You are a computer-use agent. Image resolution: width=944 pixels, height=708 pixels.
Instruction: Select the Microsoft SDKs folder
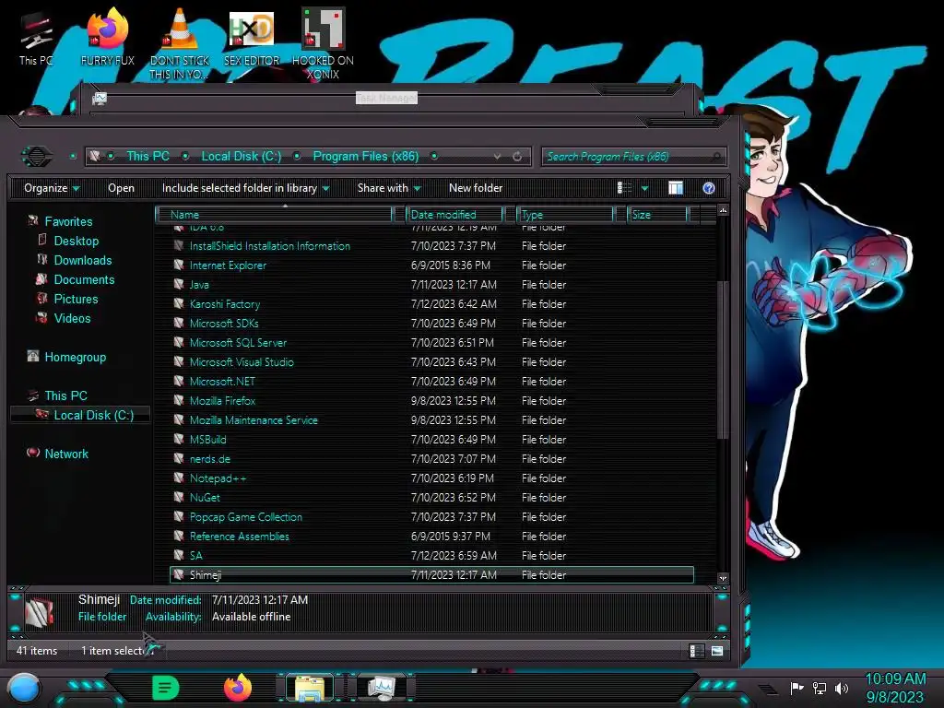[224, 324]
